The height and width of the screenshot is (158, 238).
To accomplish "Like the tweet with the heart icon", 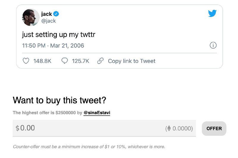I will 26,61.
